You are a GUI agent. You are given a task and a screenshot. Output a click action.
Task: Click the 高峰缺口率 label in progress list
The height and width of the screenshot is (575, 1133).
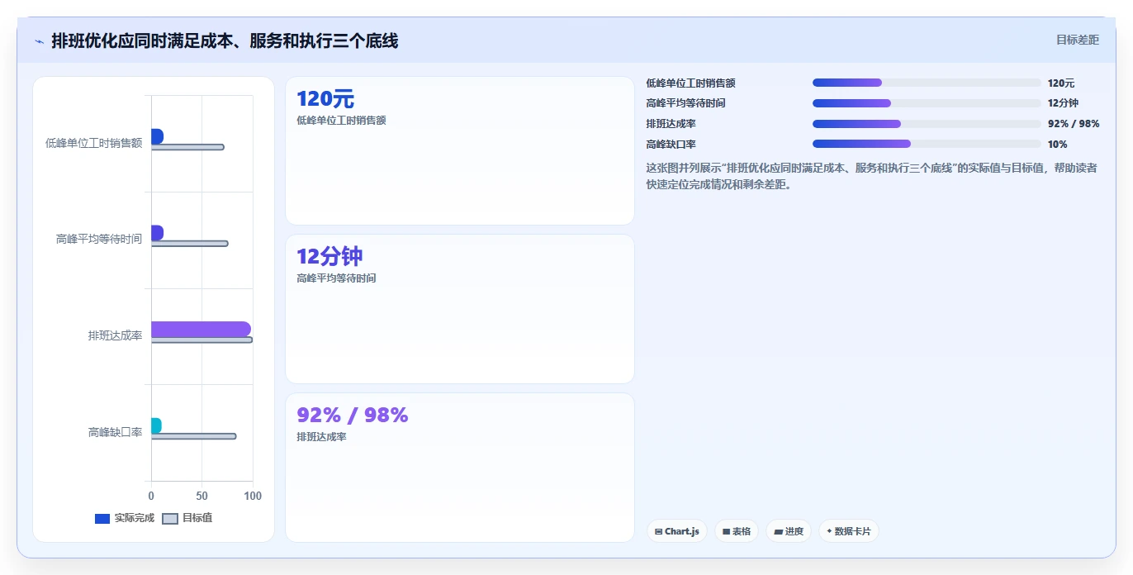(671, 144)
